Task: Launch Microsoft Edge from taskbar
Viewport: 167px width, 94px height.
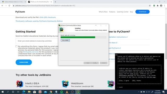Action: point(24,92)
